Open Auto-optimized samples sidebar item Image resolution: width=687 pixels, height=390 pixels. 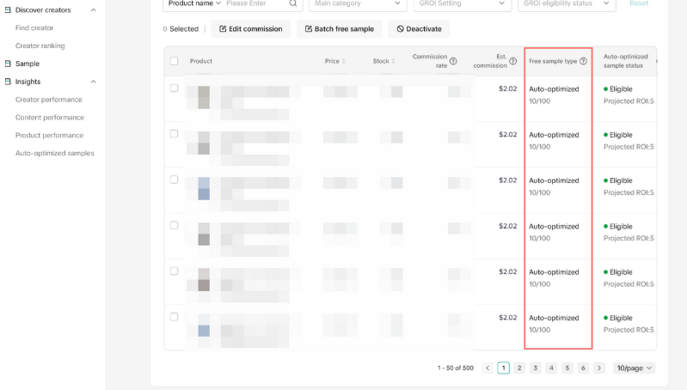click(x=55, y=153)
